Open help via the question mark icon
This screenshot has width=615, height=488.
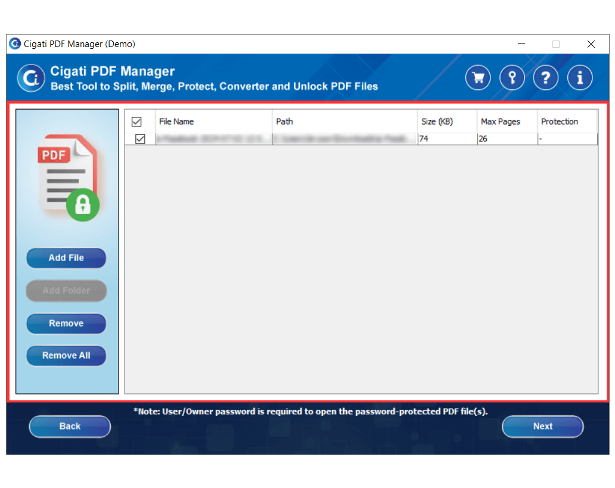(546, 77)
